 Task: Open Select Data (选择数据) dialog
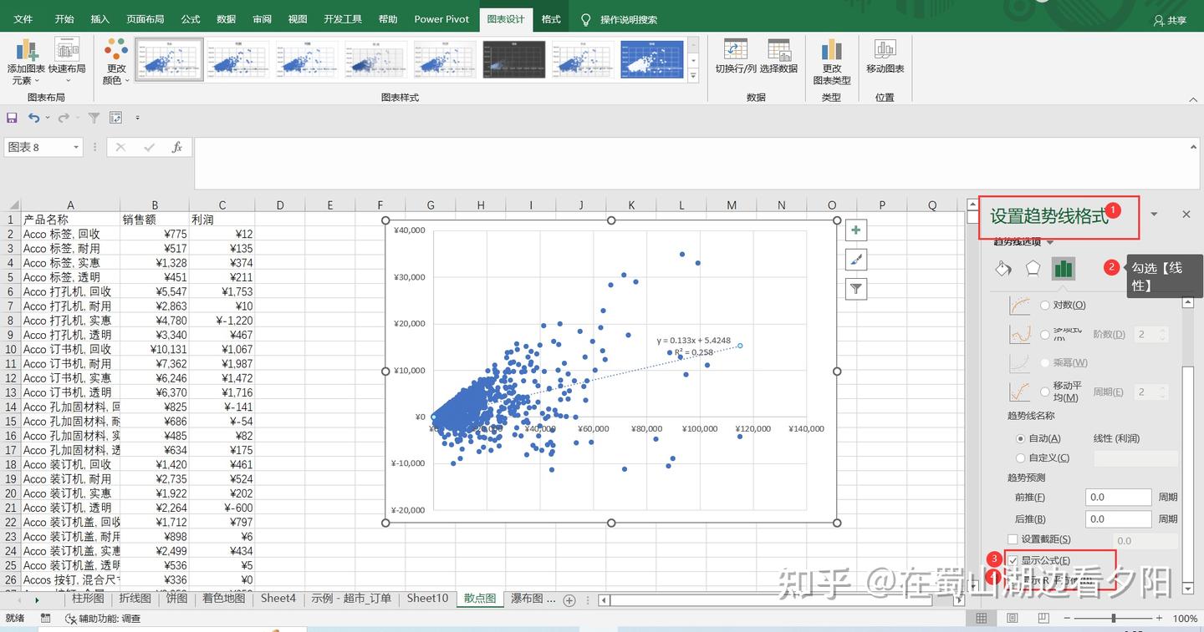tap(778, 57)
